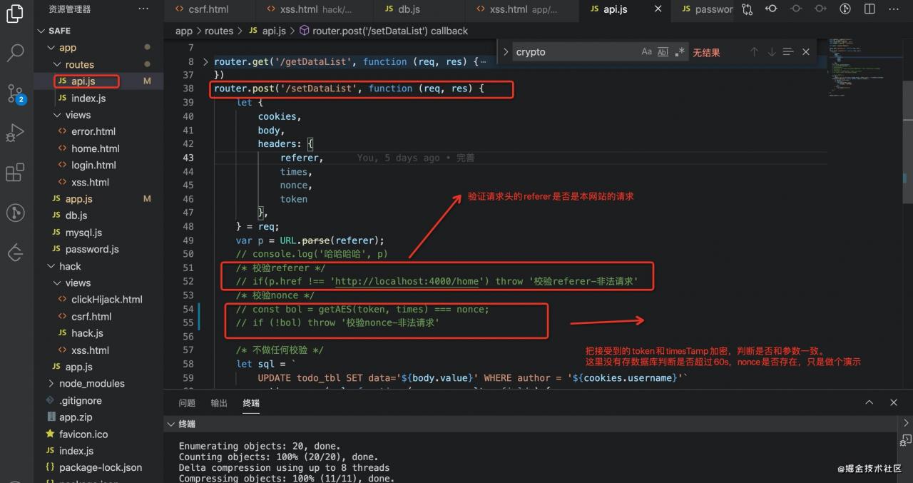This screenshot has width=913, height=483.
Task: Click the routes breadcrumb segment
Action: coord(219,31)
